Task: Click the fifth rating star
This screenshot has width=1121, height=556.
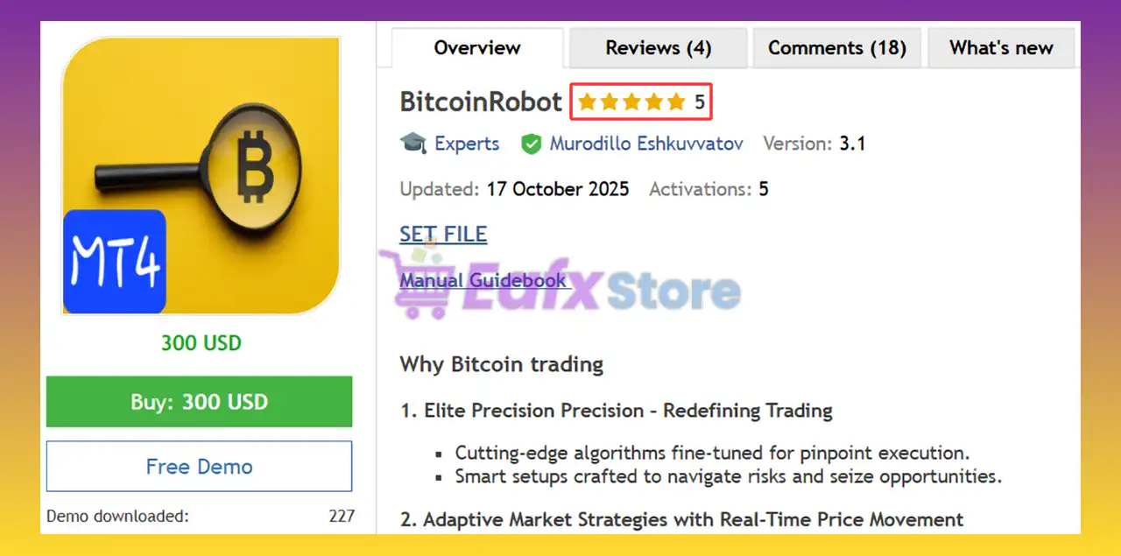Action: pos(676,102)
